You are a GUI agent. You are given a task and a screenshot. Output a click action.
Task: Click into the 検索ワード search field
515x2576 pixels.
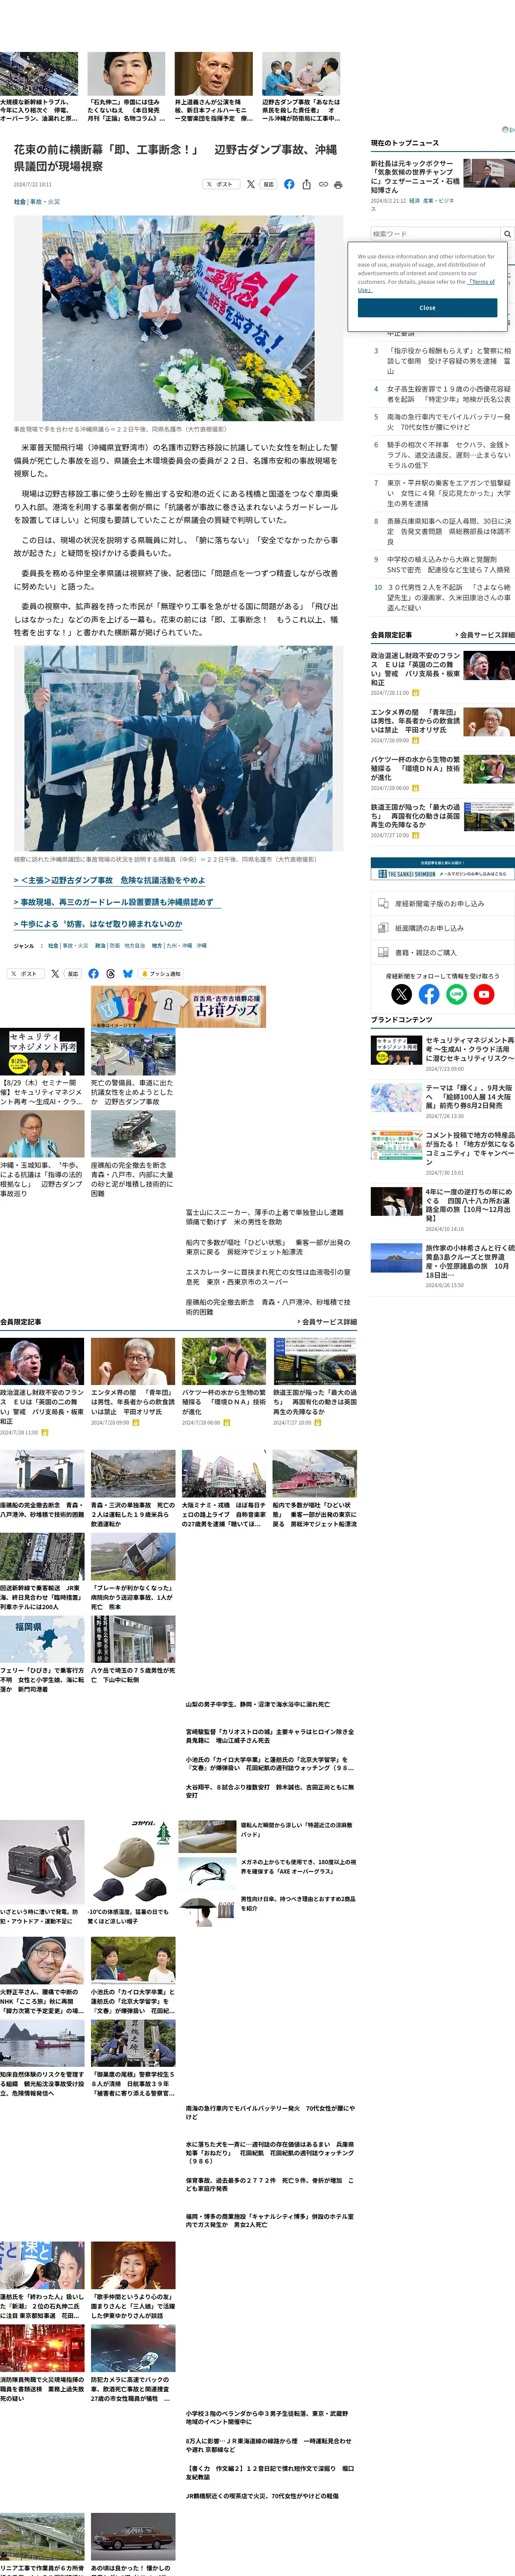pos(435,234)
